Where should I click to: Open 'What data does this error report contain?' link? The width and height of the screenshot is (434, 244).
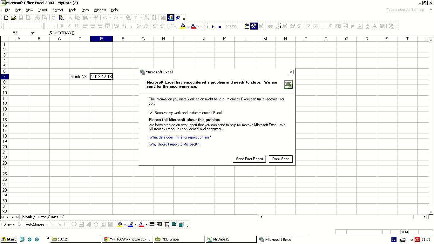pyautogui.click(x=180, y=137)
